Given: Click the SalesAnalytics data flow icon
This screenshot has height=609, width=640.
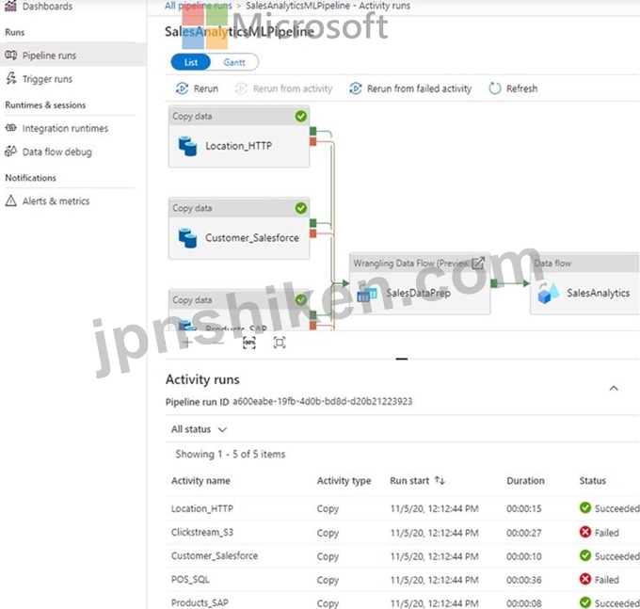Looking at the screenshot, I should pos(548,293).
